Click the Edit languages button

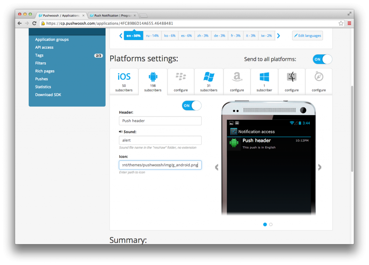(307, 36)
